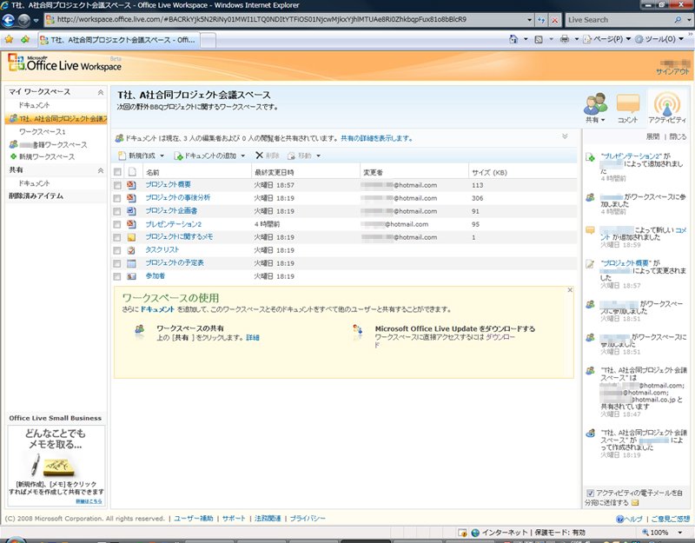Click the stop loading red X button

[554, 20]
